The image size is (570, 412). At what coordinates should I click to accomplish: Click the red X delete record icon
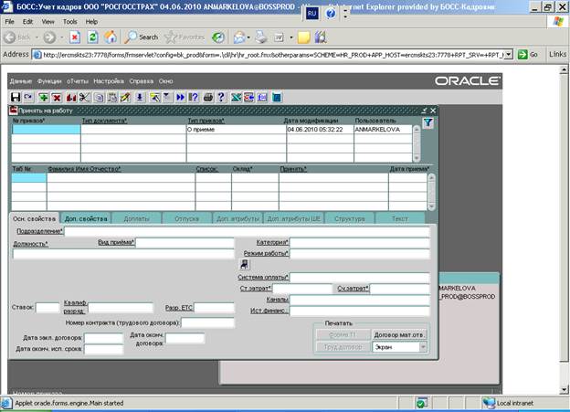[x=57, y=97]
